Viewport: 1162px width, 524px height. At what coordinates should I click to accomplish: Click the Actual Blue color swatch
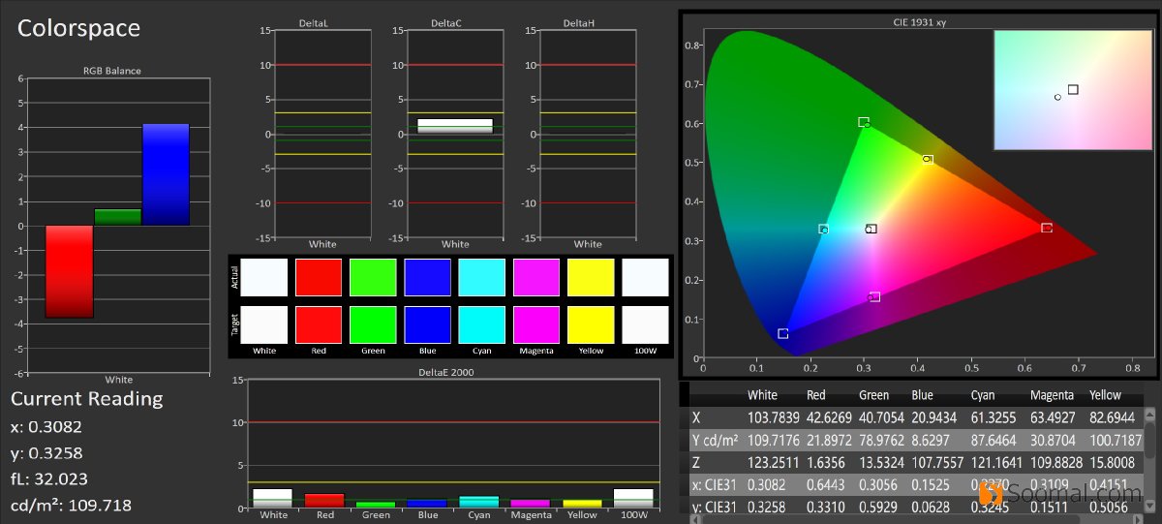coord(427,277)
